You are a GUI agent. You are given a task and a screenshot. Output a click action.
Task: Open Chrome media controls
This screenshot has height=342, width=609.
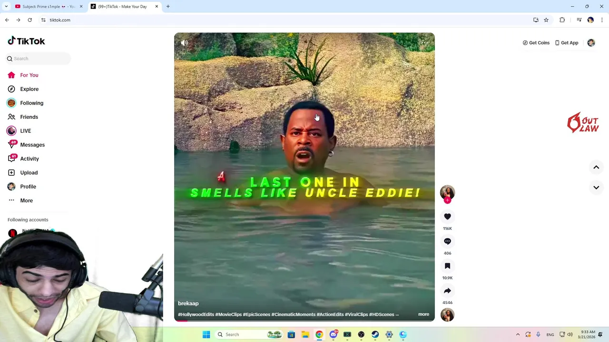(579, 20)
